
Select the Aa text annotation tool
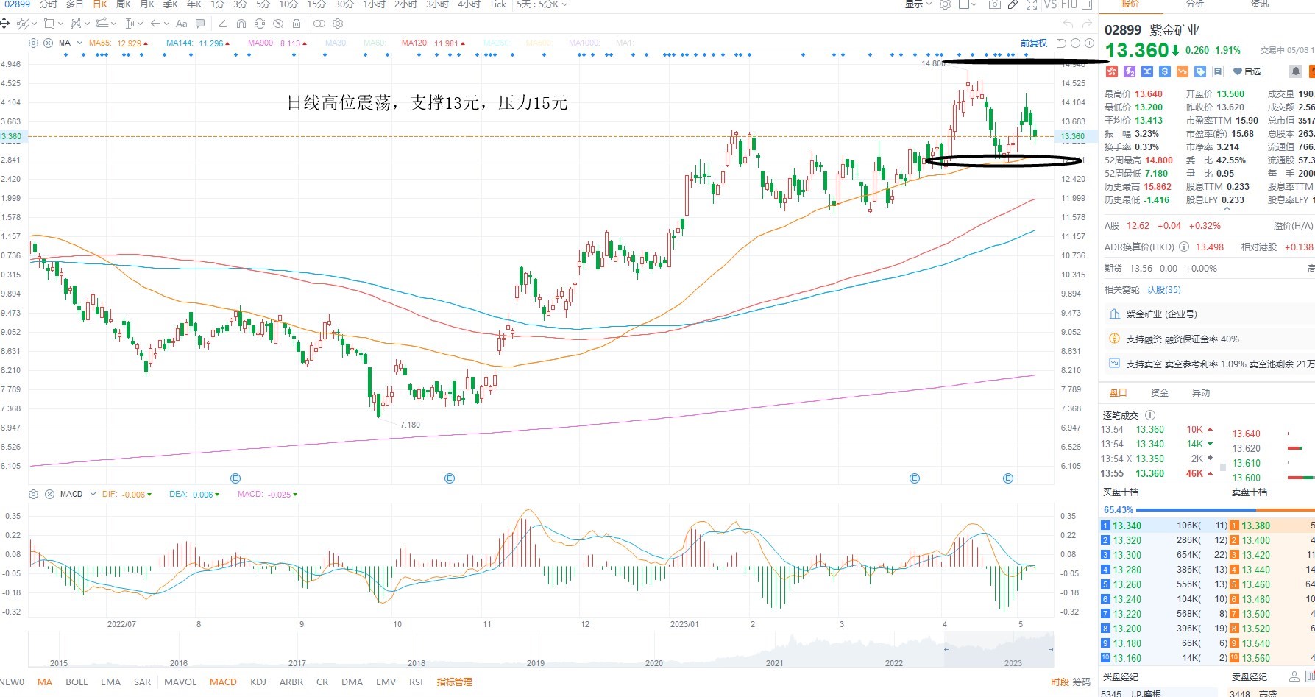click(181, 24)
